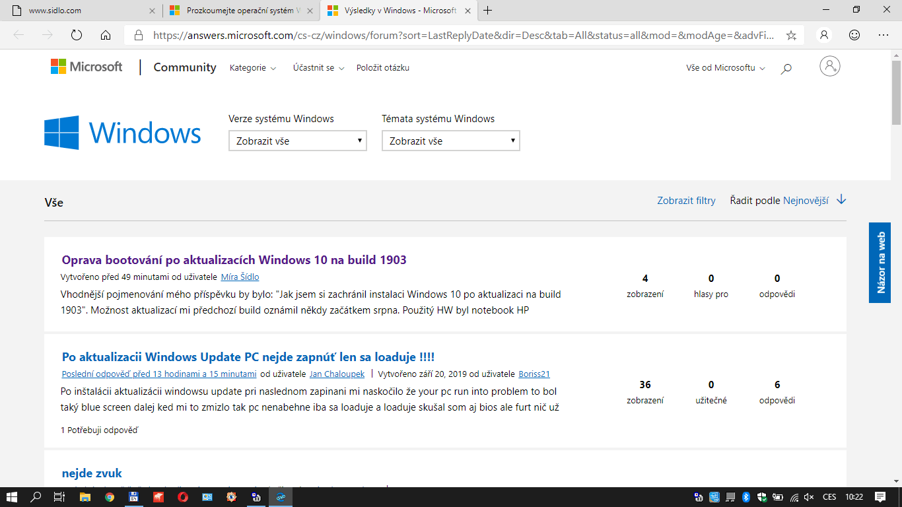
Task: Click the Zobrazit filtry link
Action: click(x=686, y=201)
